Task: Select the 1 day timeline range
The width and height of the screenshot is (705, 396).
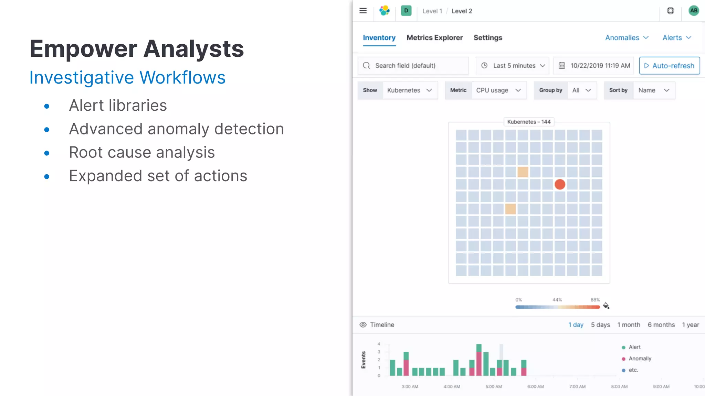Action: [576, 325]
